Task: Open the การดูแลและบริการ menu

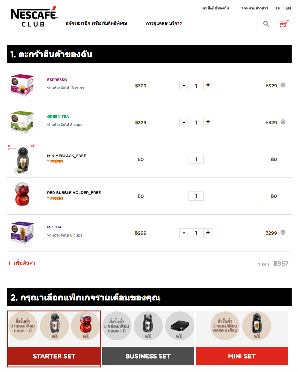Action: 164,23
